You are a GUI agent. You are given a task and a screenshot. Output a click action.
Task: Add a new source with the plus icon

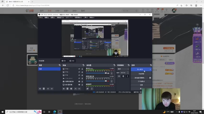pyautogui.click(x=64, y=89)
